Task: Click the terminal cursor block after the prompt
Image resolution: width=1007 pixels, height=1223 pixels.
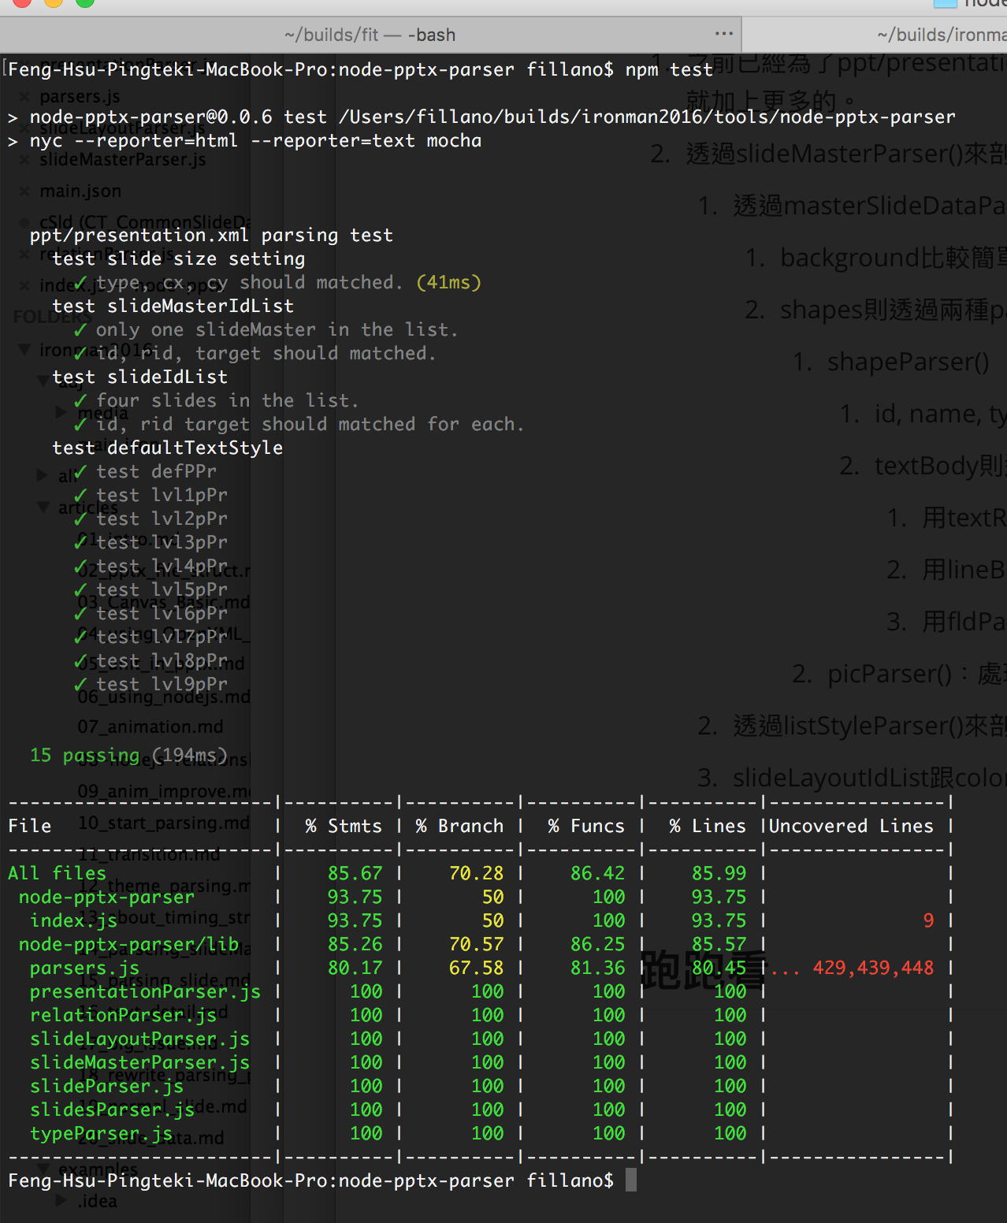Action: (630, 1180)
